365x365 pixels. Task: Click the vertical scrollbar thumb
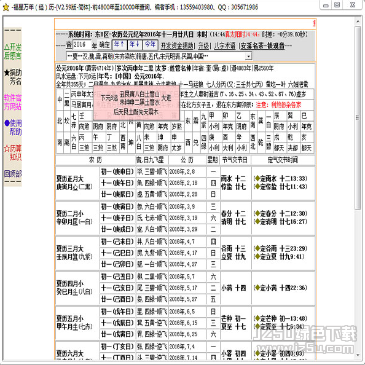tap(358, 117)
